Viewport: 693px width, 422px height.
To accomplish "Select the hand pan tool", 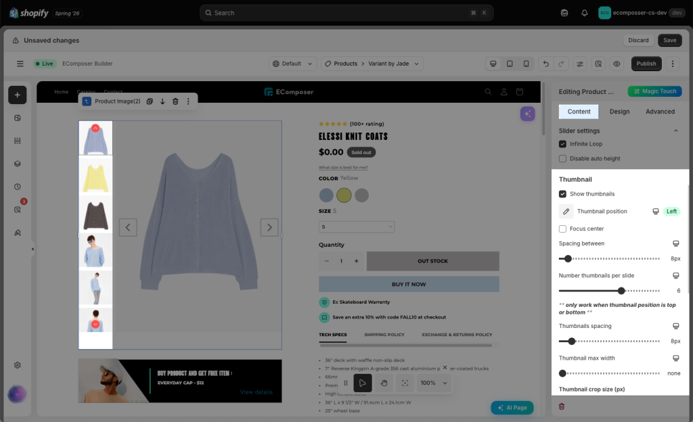I will click(x=384, y=383).
